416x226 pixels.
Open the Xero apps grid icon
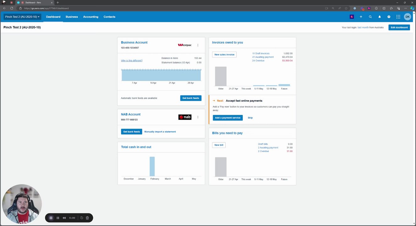398,17
